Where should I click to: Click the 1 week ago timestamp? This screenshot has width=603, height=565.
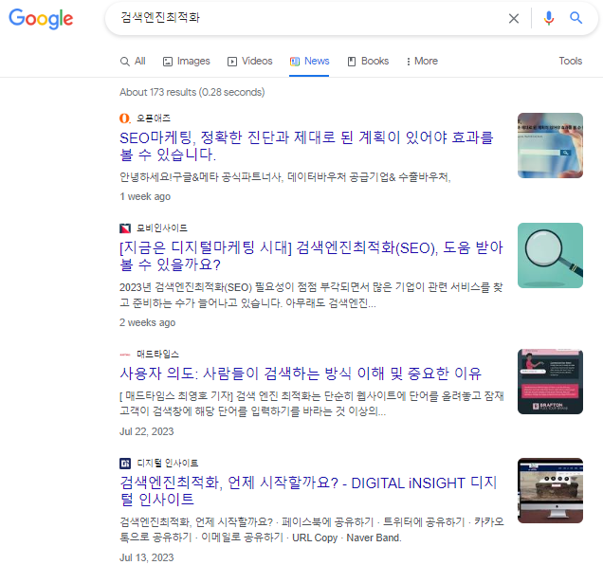[145, 196]
